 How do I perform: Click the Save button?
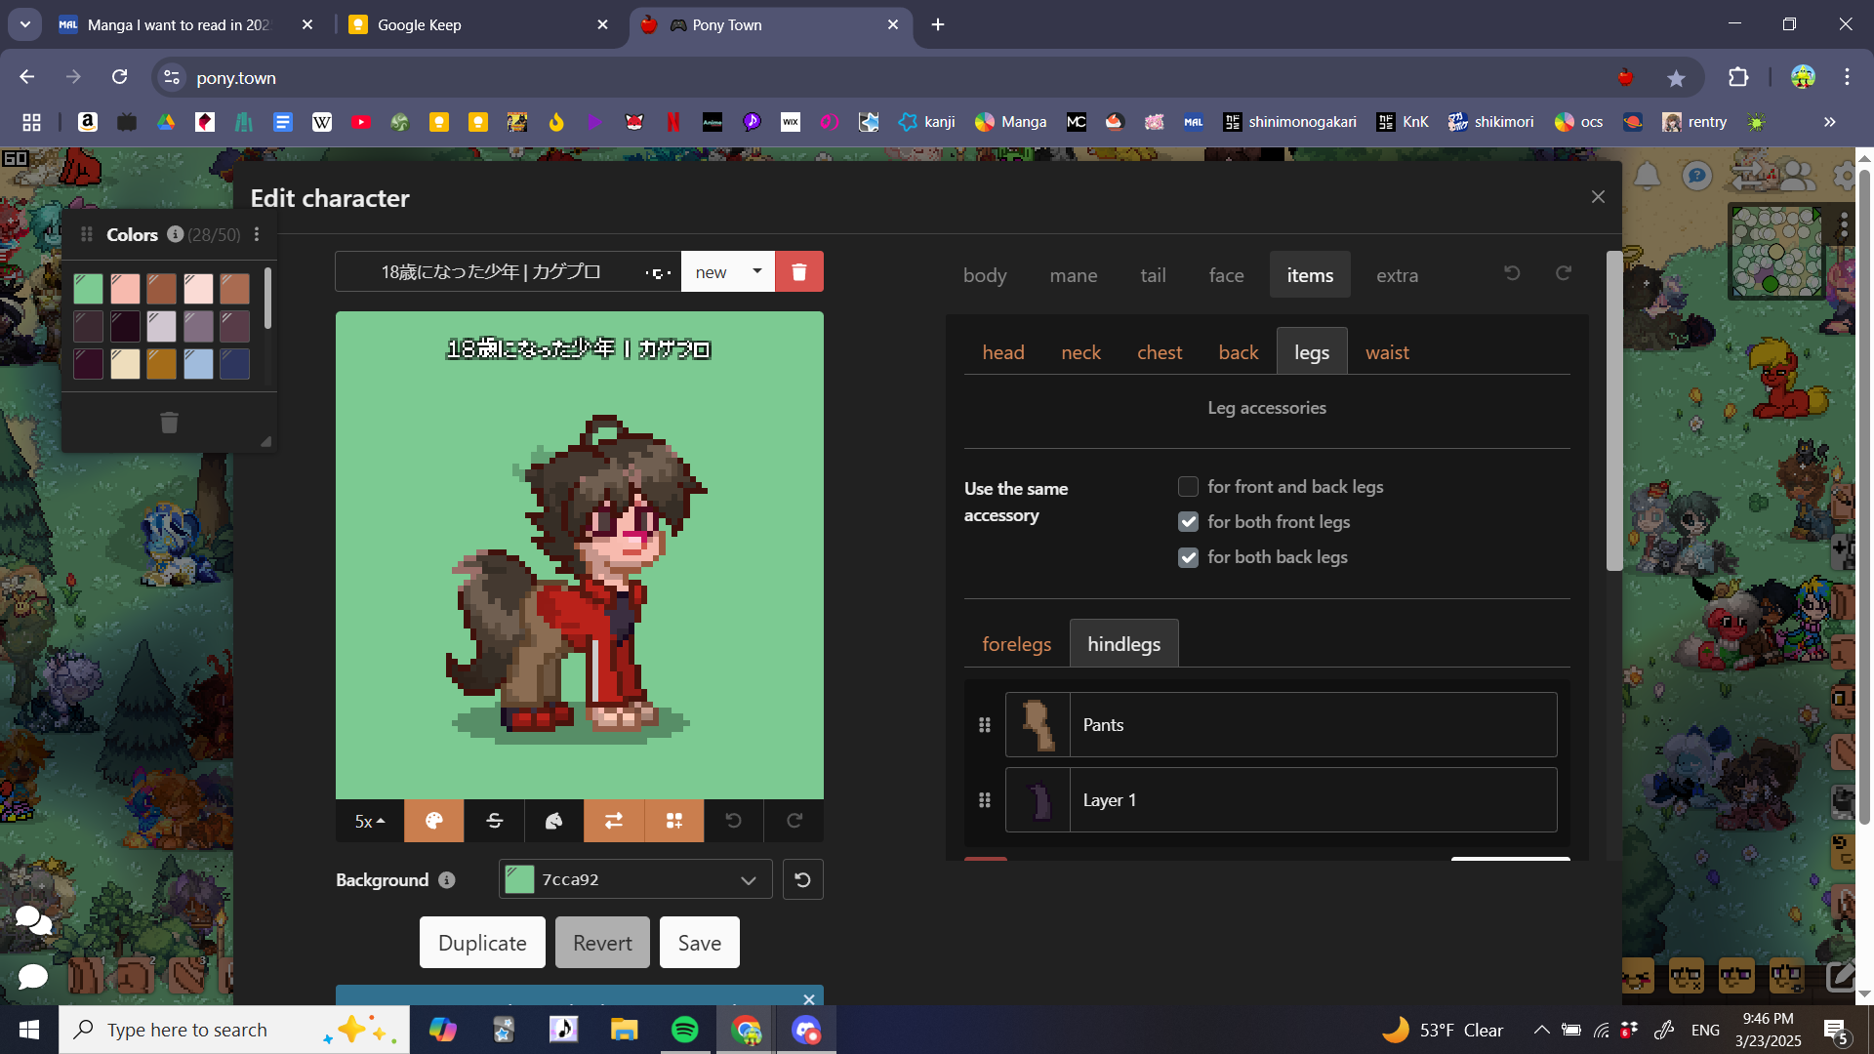tap(699, 942)
